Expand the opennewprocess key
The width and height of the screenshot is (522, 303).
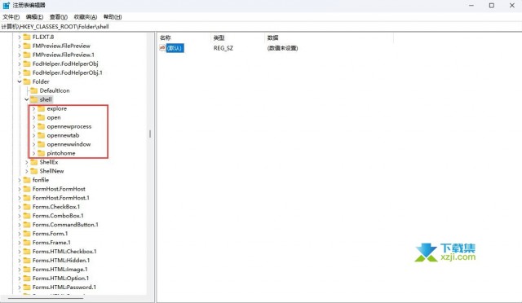pos(33,126)
